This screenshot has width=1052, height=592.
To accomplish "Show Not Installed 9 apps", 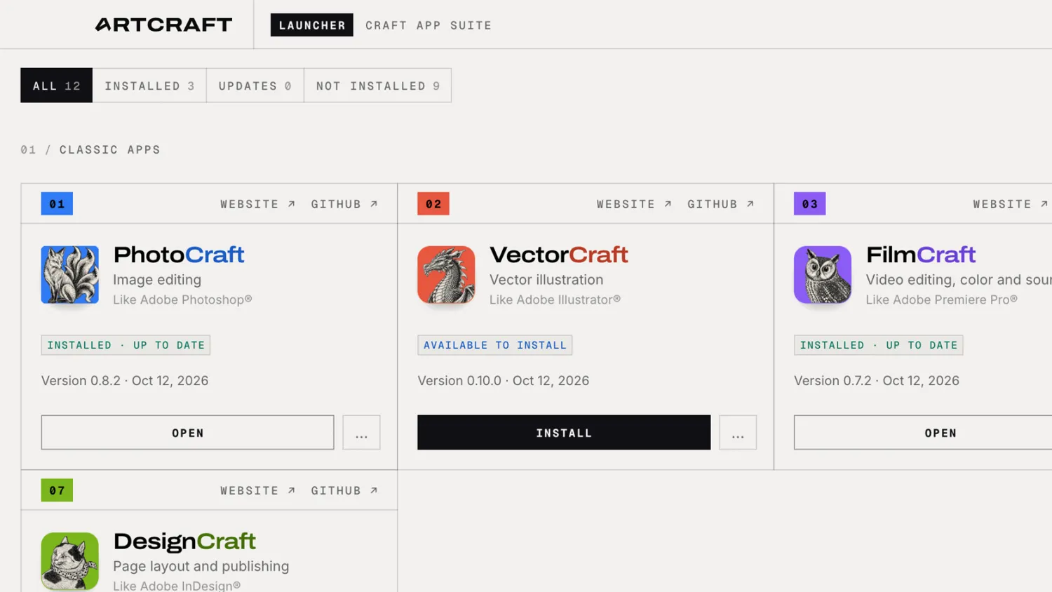I will [378, 86].
